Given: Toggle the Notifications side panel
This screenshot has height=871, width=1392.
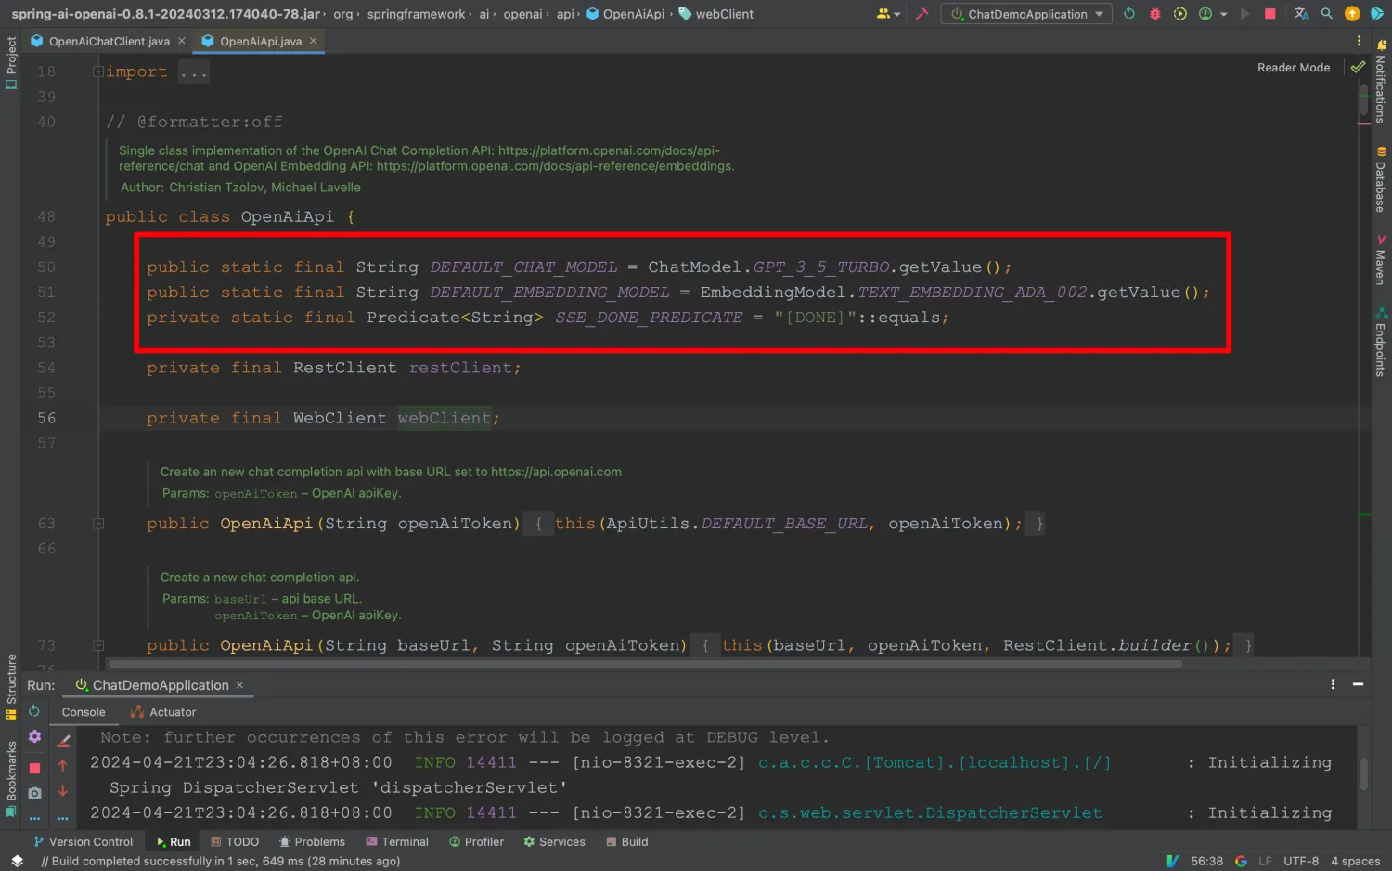Looking at the screenshot, I should pos(1381,82).
